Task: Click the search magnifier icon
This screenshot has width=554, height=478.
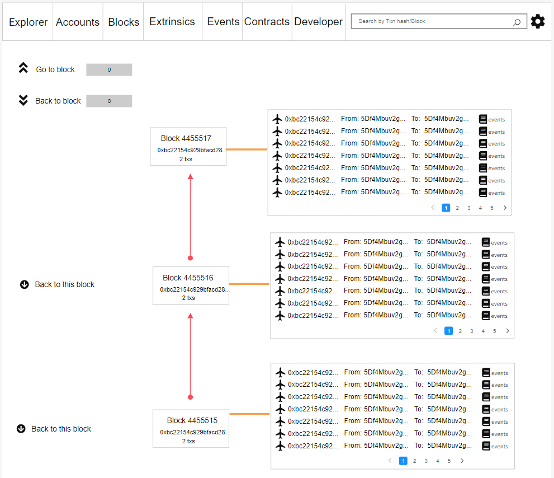Action: coord(517,22)
